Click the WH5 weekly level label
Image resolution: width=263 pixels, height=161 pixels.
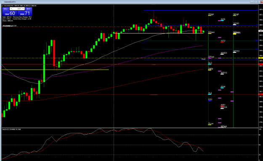[x=223, y=19]
